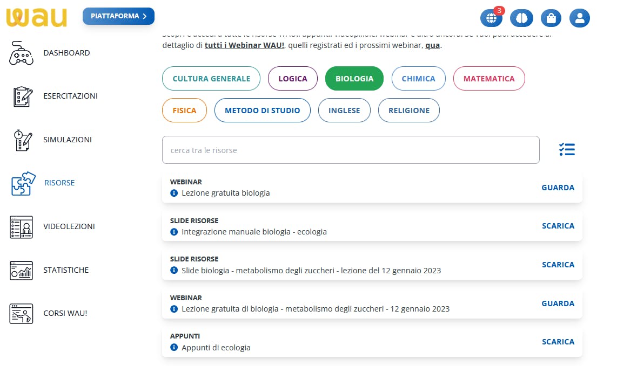617x366 pixels.
Task: Click info icon for Lezione gratuita biologia
Action: point(174,193)
